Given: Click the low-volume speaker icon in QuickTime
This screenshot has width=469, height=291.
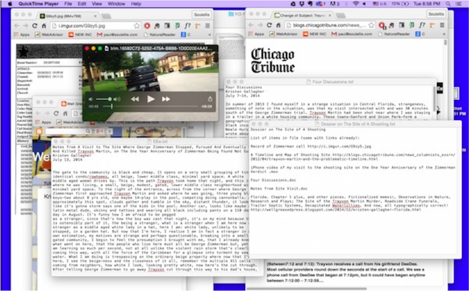Looking at the screenshot, I should [91, 99].
